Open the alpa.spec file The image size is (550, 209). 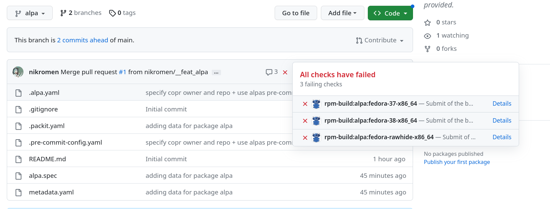(x=43, y=175)
